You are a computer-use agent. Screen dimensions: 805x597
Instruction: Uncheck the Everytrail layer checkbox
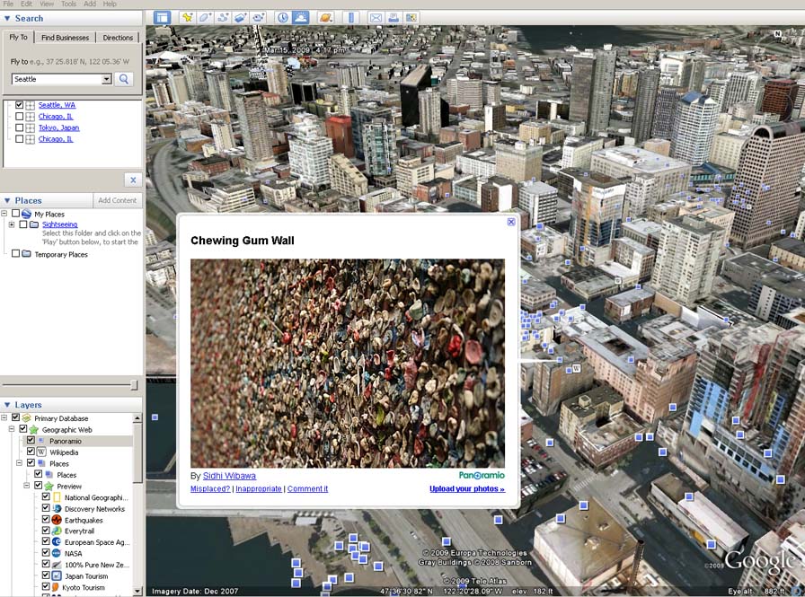click(x=46, y=531)
